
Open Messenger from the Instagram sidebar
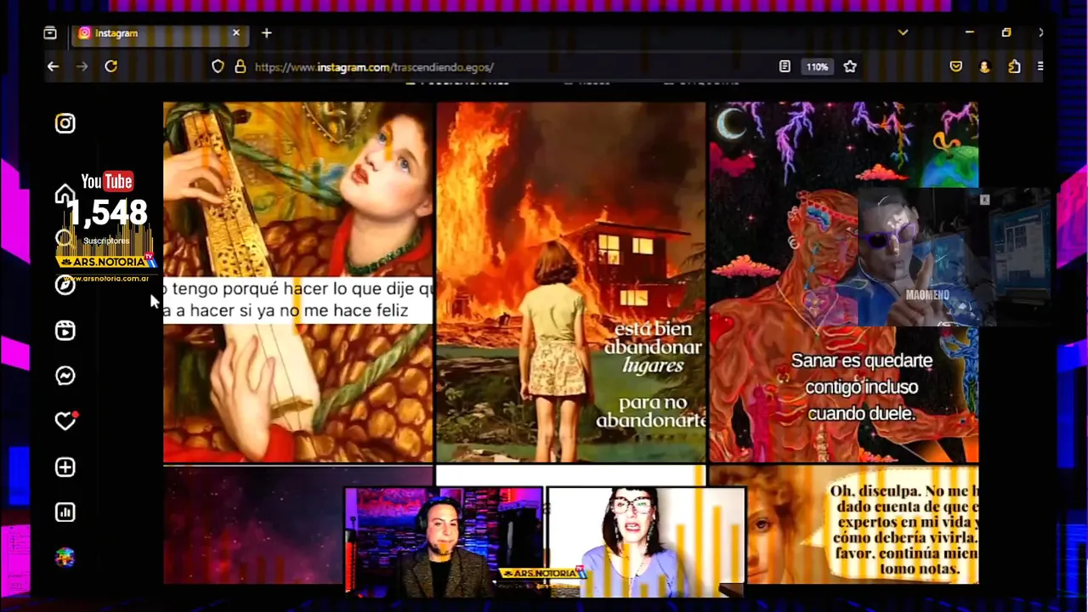[65, 376]
